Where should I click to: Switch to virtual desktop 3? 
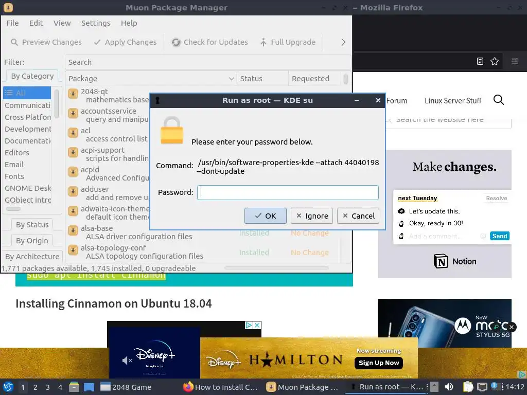[x=47, y=387]
